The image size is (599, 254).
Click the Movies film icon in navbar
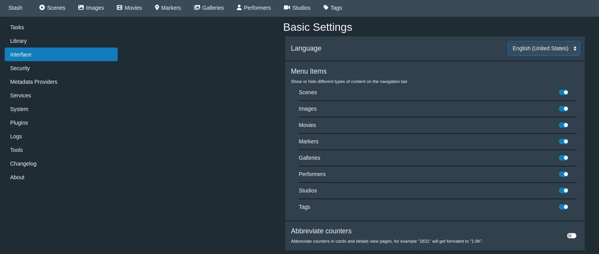(x=120, y=7)
